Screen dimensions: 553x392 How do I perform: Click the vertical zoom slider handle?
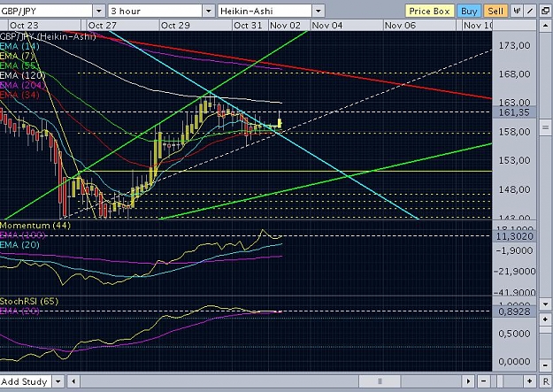pyautogui.click(x=545, y=331)
